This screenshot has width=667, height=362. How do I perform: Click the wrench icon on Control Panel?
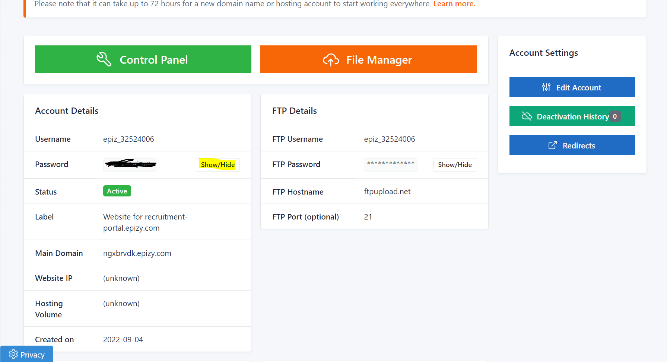[x=104, y=60]
